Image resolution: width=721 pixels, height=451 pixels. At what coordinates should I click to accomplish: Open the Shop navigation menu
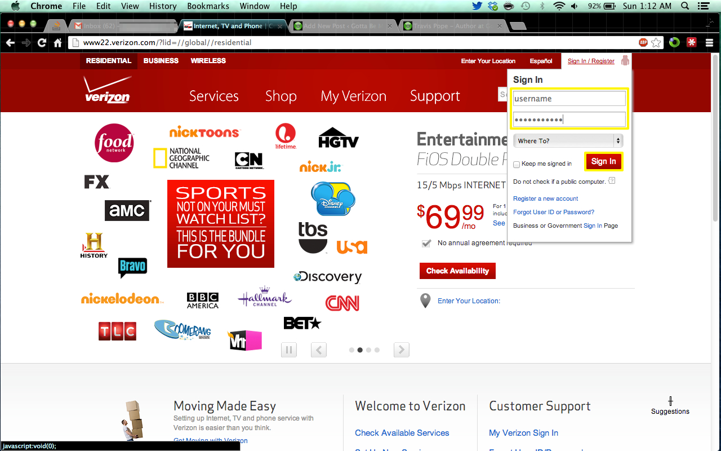tap(281, 96)
